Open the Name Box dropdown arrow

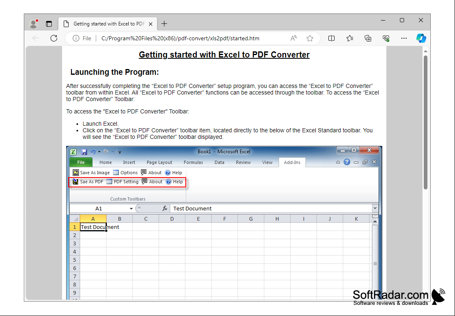point(131,209)
